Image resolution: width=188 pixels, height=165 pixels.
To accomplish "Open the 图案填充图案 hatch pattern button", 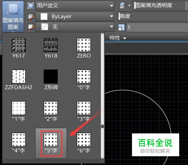I will pos(13,16).
